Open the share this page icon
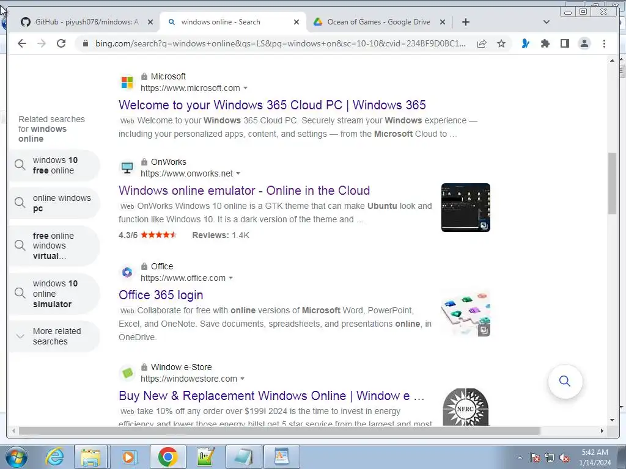626x469 pixels. 482,43
